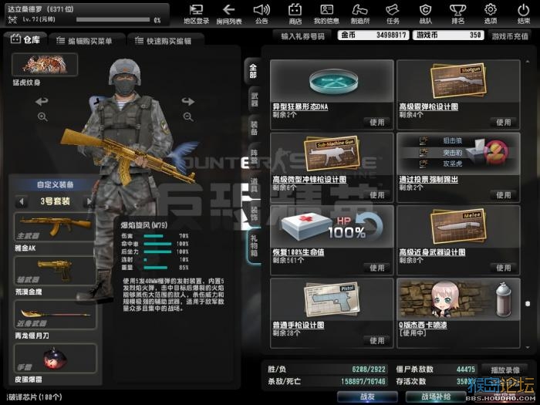Click the experience progress bar at 0%

(113, 20)
